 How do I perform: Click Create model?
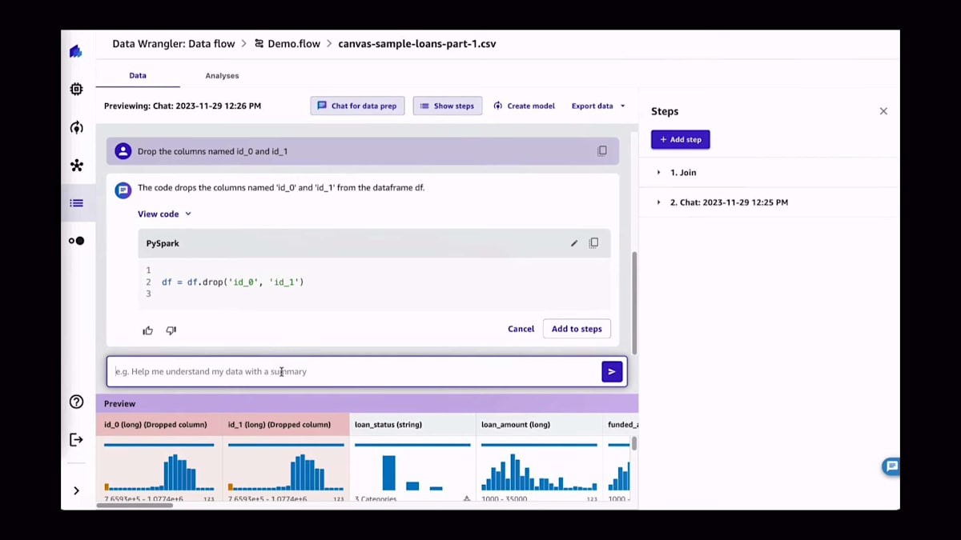(525, 106)
